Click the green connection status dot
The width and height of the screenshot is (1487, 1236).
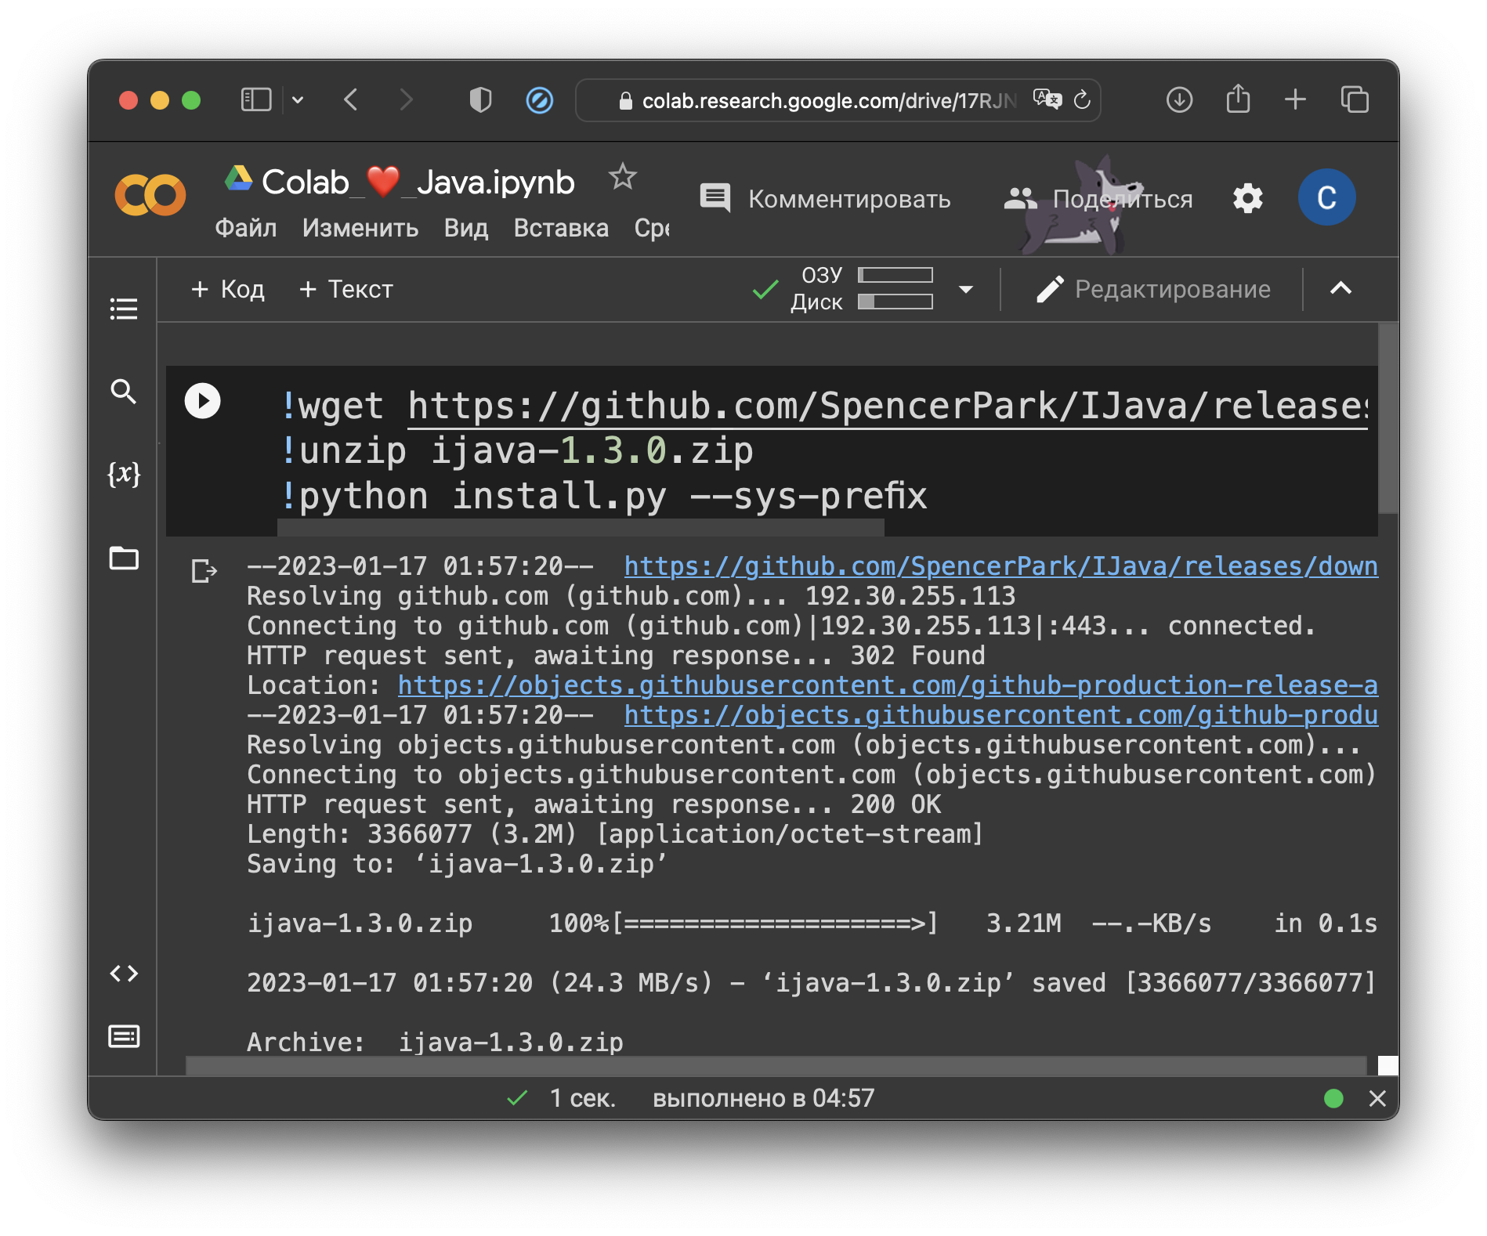1333,1098
